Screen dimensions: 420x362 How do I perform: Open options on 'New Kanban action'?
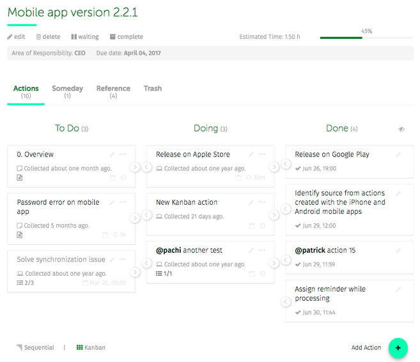tap(261, 202)
